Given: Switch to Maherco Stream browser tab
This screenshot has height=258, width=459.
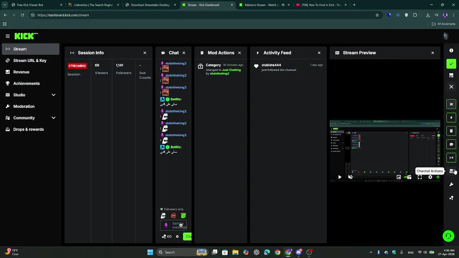Looking at the screenshot, I should pos(264,5).
